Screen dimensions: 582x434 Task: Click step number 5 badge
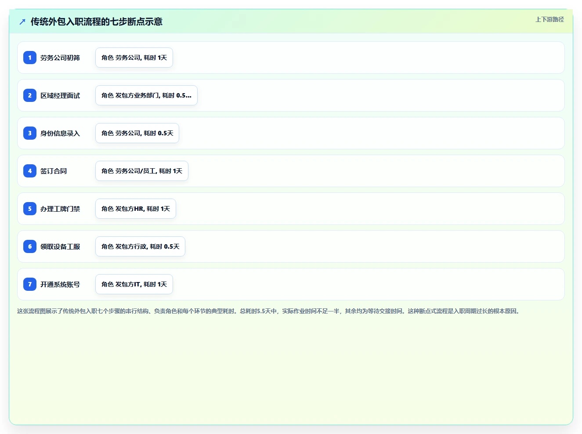click(30, 209)
